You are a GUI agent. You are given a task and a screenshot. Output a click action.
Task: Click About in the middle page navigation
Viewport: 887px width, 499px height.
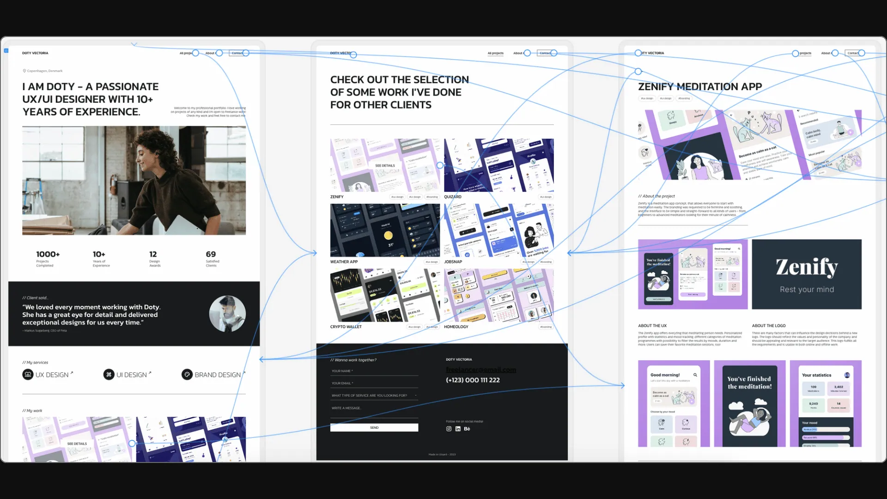(518, 53)
